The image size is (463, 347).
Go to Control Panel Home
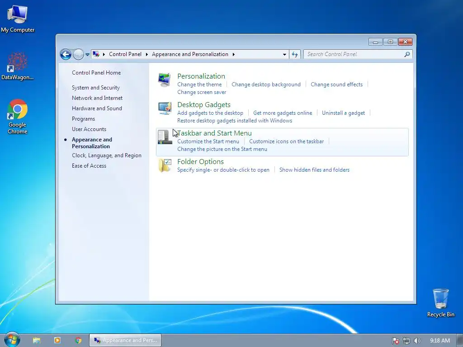coord(96,73)
